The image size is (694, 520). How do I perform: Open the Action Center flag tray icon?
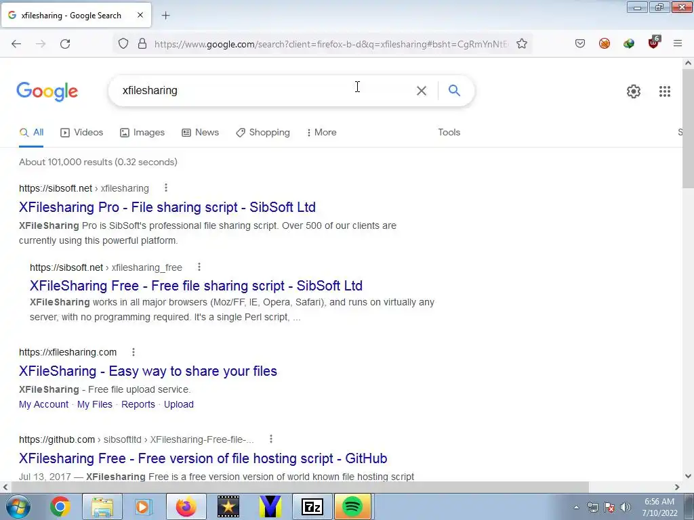[x=609, y=507]
